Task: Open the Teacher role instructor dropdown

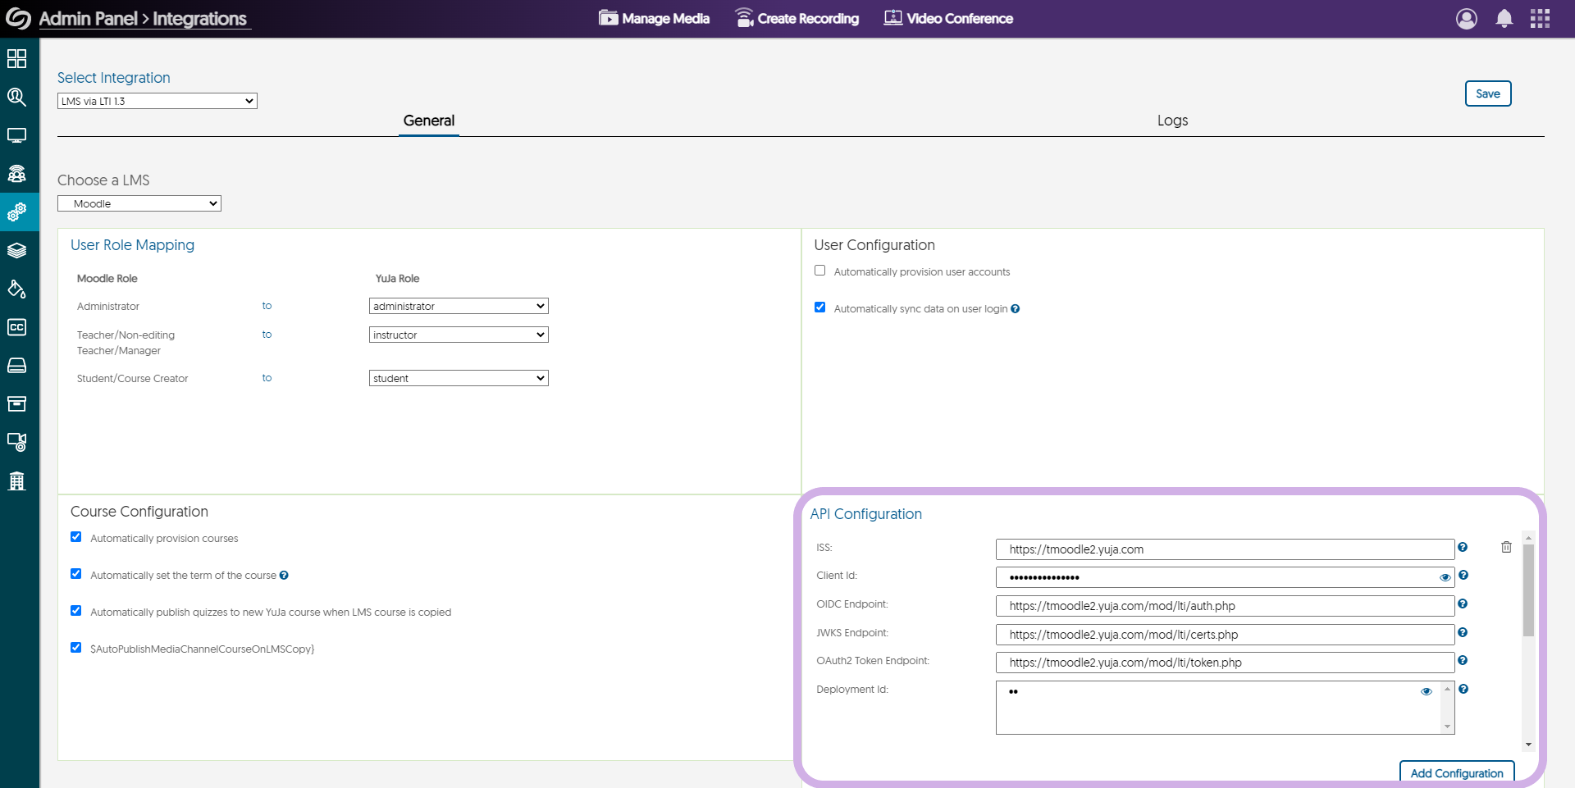Action: click(x=459, y=335)
